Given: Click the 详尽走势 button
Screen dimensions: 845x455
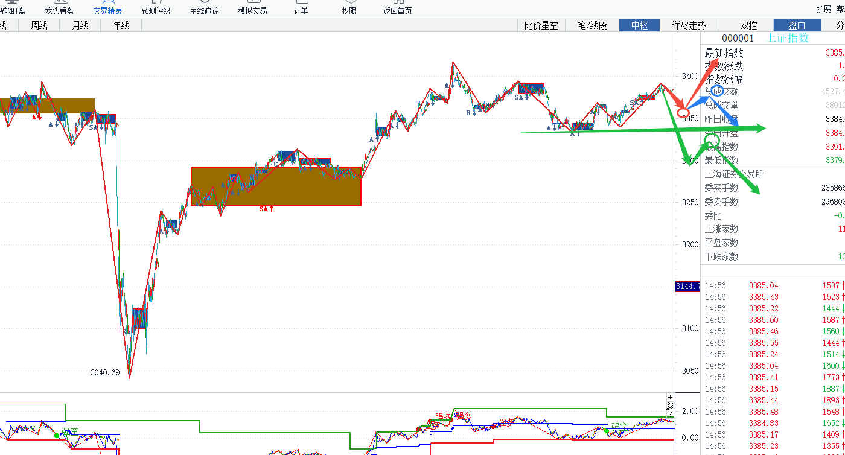Looking at the screenshot, I should coord(689,25).
